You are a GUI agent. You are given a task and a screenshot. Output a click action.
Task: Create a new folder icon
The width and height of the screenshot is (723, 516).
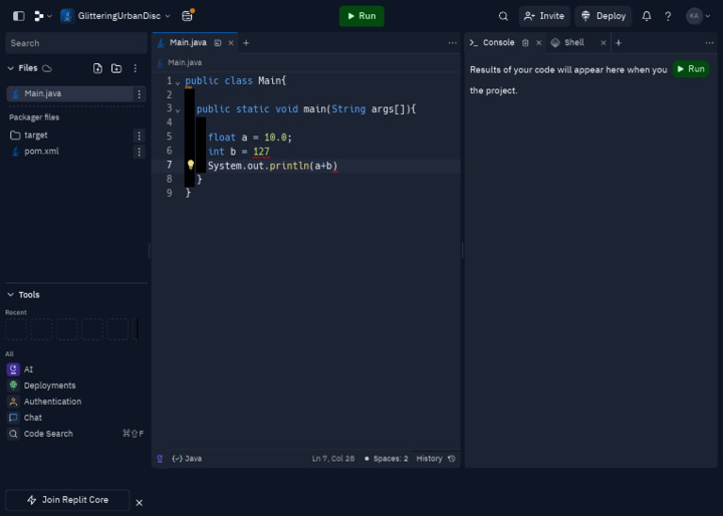point(116,68)
